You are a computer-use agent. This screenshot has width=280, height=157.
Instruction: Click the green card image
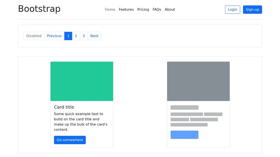[x=82, y=81]
